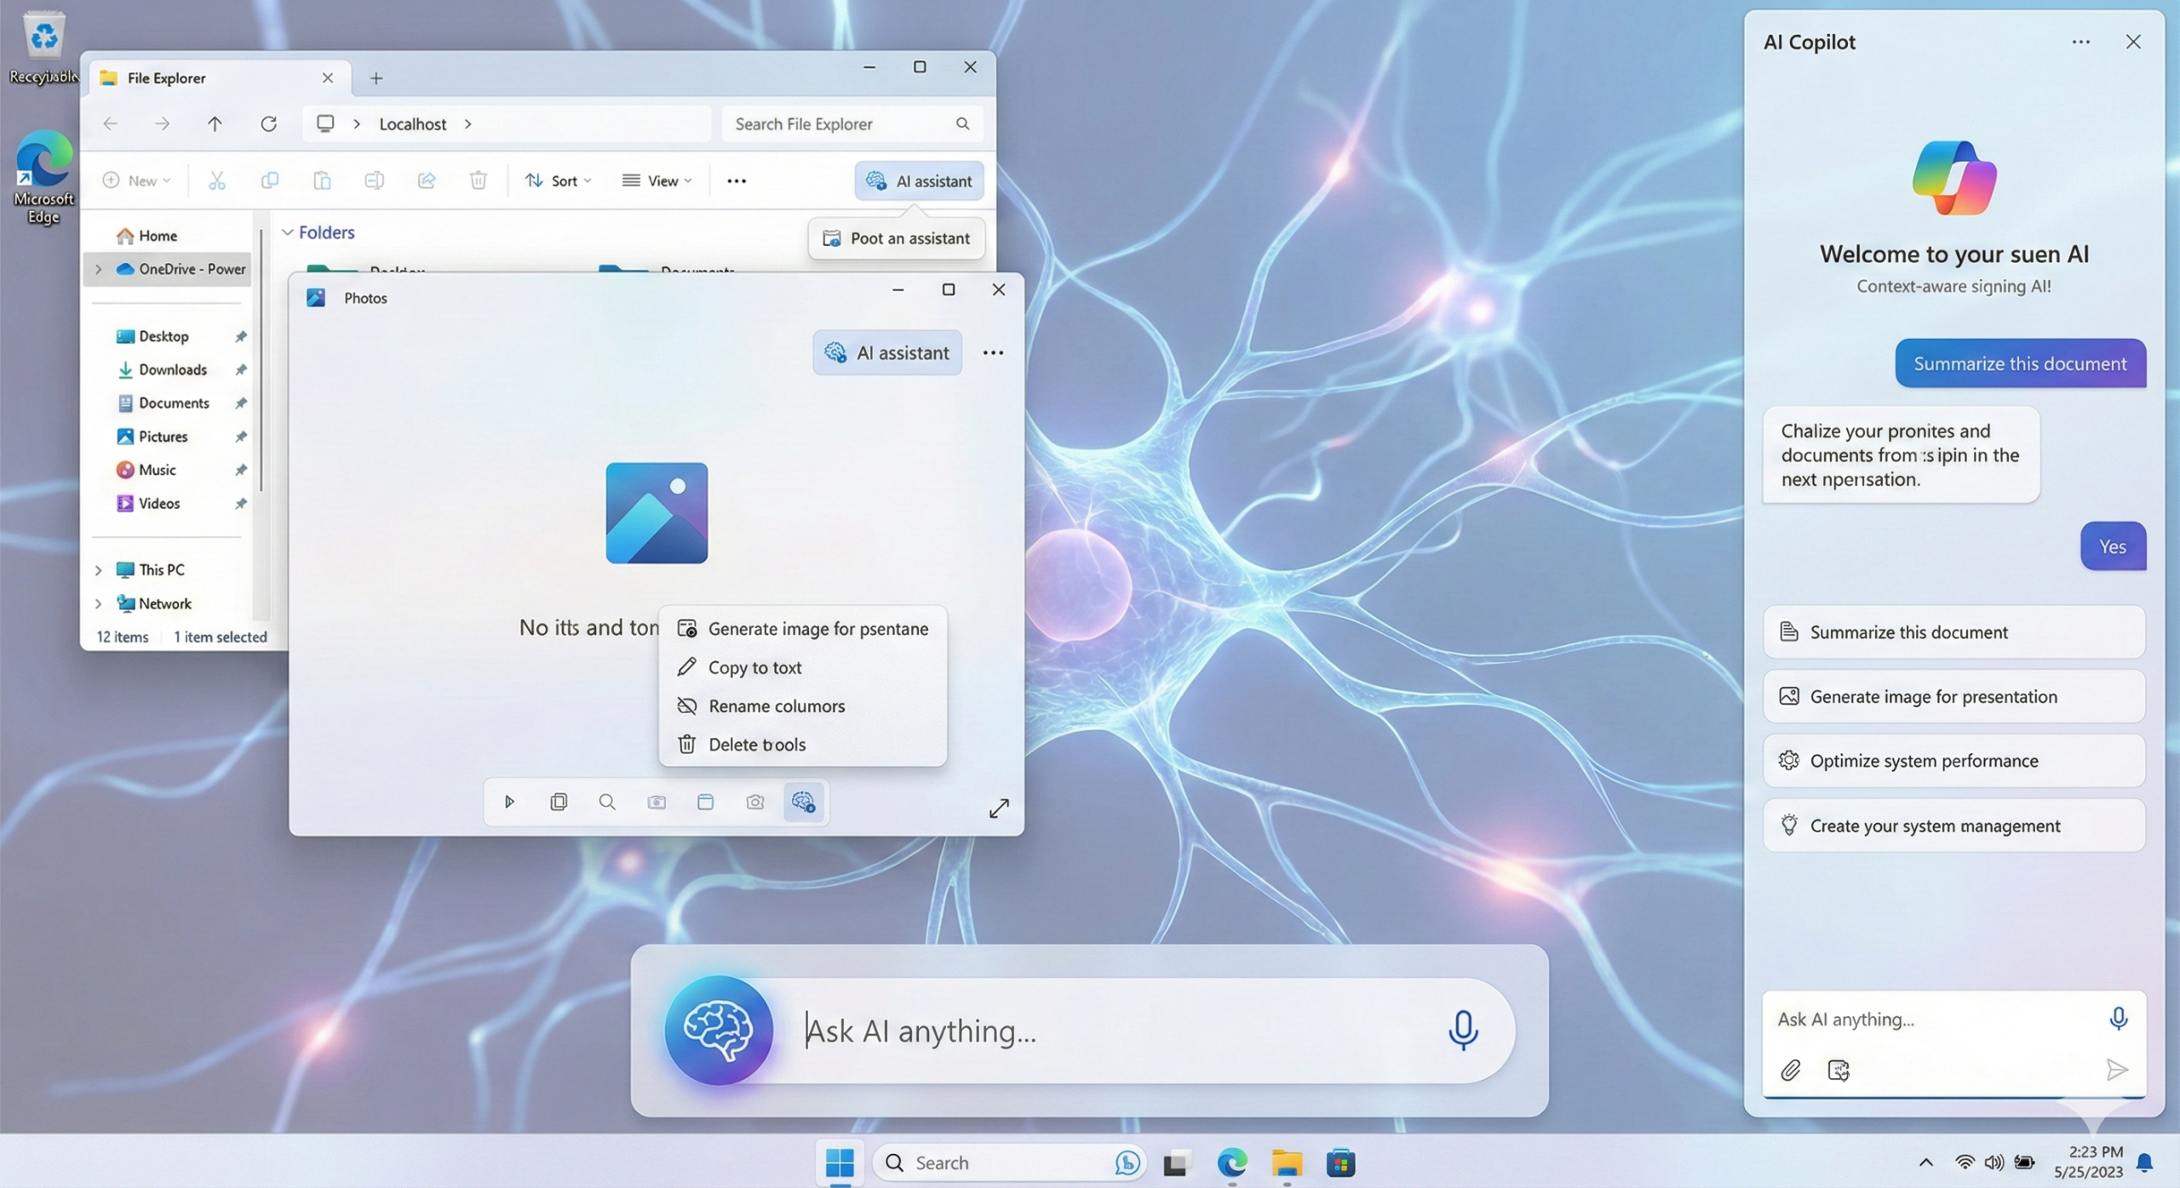Click the AI brain icon in Photos bottom toolbar

tap(803, 802)
